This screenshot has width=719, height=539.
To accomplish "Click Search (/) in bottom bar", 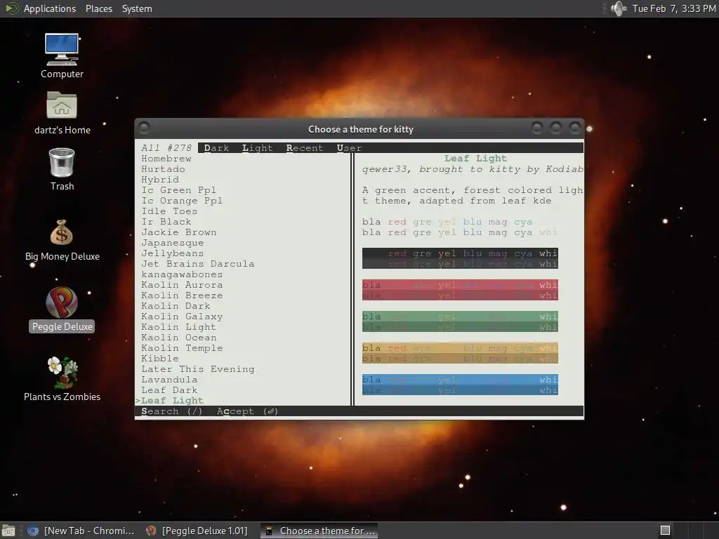I will tap(171, 411).
